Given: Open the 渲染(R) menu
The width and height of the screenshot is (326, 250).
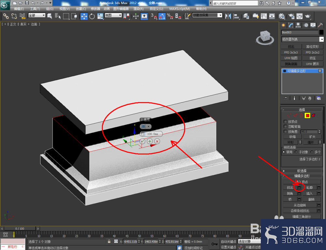Looking at the screenshot, I should tap(139, 9).
